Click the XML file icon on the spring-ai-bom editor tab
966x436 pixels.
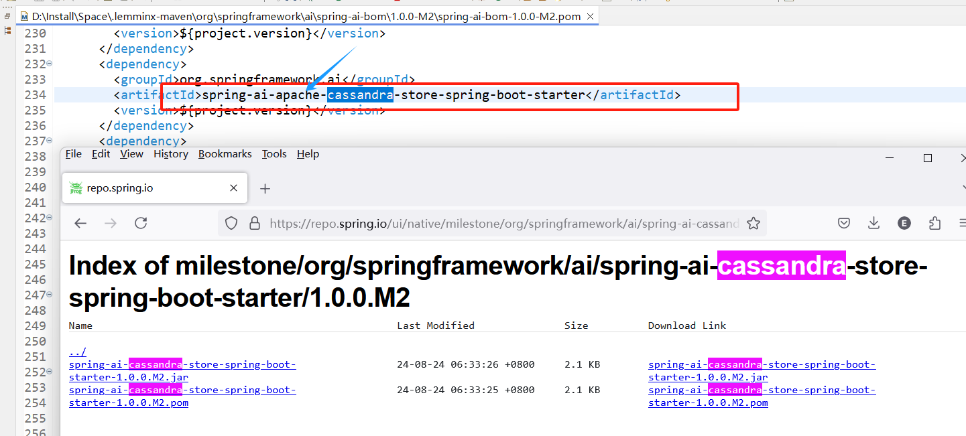point(24,16)
